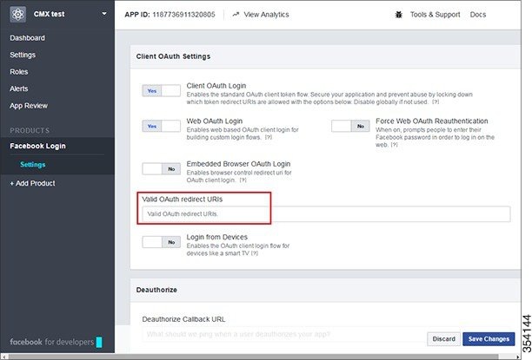This screenshot has height=360, width=532.
Task: Open Settings under Facebook Login
Action: pos(32,165)
